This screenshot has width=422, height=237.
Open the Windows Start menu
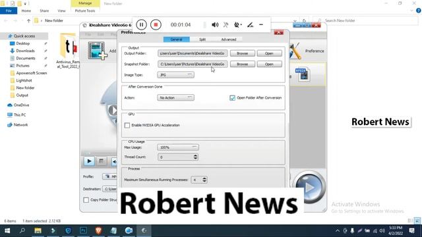click(7, 230)
